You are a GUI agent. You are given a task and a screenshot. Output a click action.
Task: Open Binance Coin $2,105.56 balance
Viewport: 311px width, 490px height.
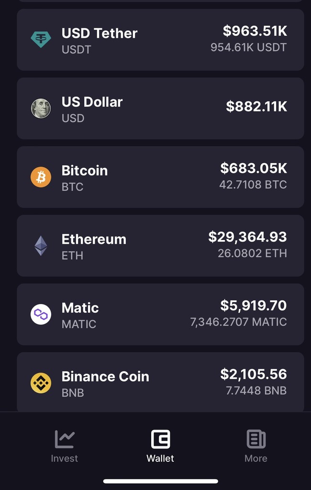[254, 374]
